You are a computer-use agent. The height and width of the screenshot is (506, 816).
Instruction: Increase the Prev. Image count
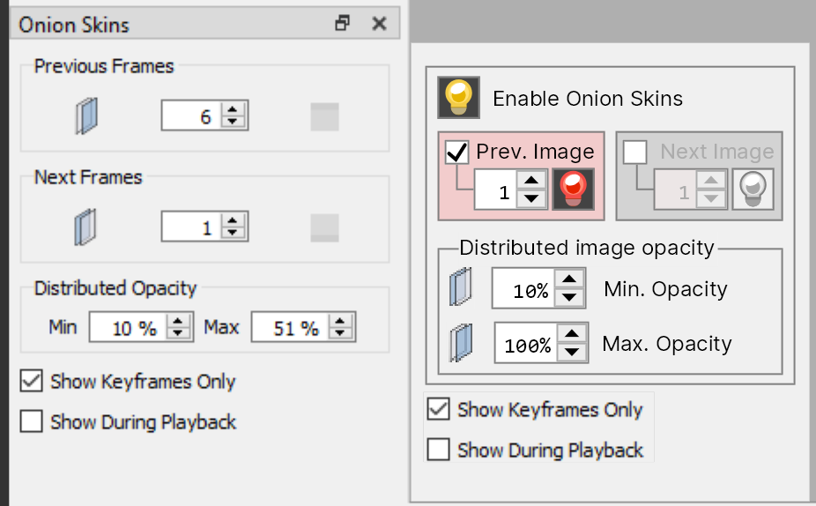(x=531, y=180)
